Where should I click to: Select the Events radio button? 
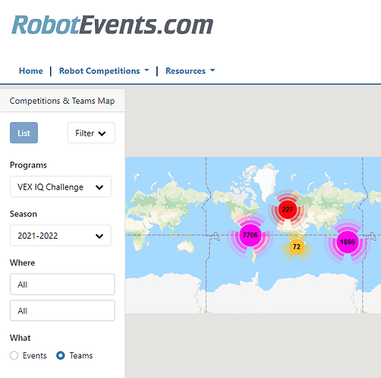(x=14, y=355)
